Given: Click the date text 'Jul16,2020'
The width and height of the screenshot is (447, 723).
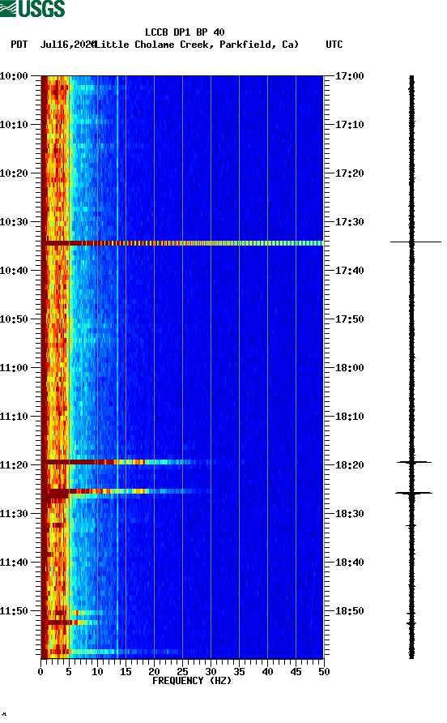Looking at the screenshot, I should [x=68, y=45].
